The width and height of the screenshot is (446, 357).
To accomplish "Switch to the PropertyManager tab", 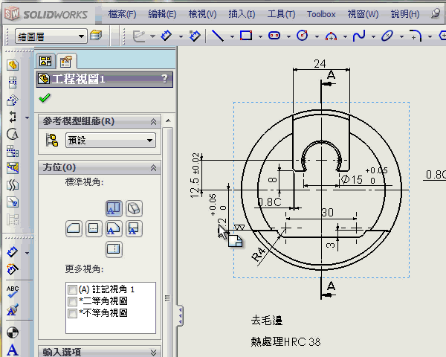I will coord(66,61).
